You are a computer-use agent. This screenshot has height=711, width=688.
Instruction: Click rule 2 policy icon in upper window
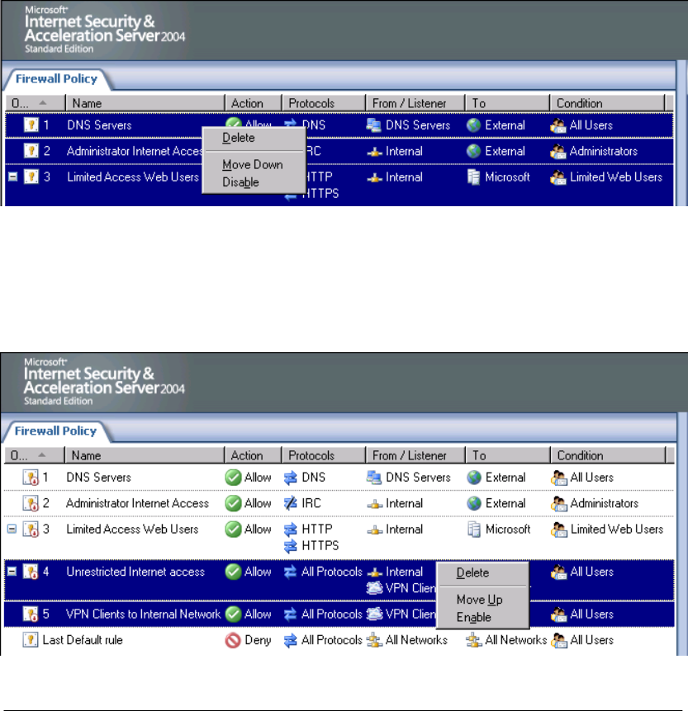click(31, 151)
